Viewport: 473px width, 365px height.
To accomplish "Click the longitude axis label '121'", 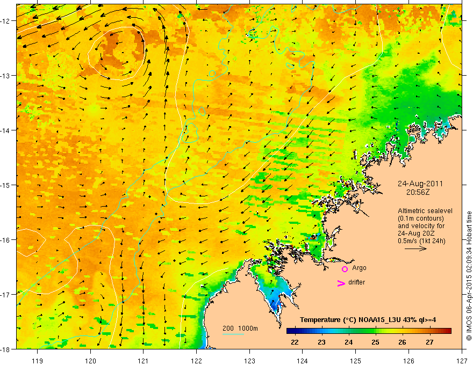I will point(144,361).
